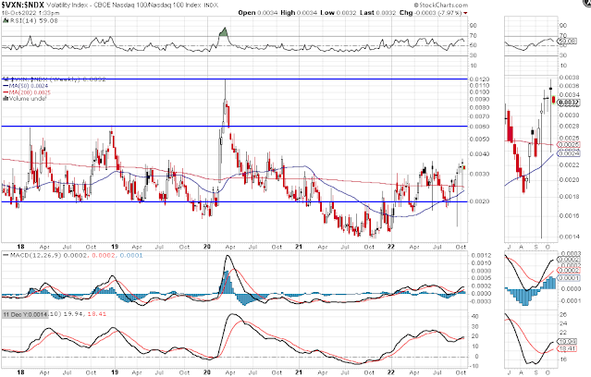The image size is (591, 377).
Task: Click the INDX exchange label
Action: pos(211,6)
